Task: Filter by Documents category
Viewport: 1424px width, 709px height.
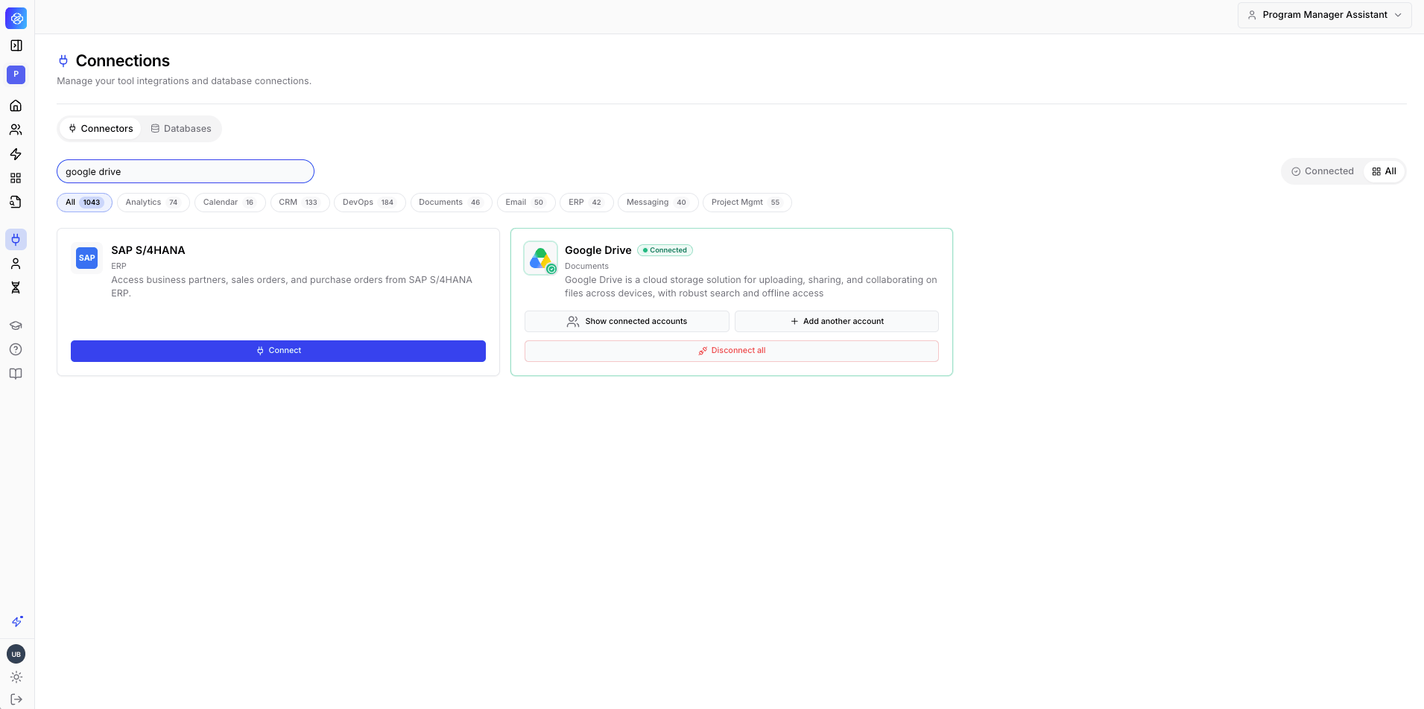Action: [x=451, y=203]
